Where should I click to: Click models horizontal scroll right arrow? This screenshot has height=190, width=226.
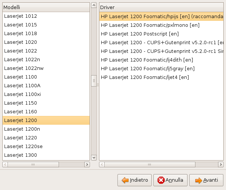[87, 165]
